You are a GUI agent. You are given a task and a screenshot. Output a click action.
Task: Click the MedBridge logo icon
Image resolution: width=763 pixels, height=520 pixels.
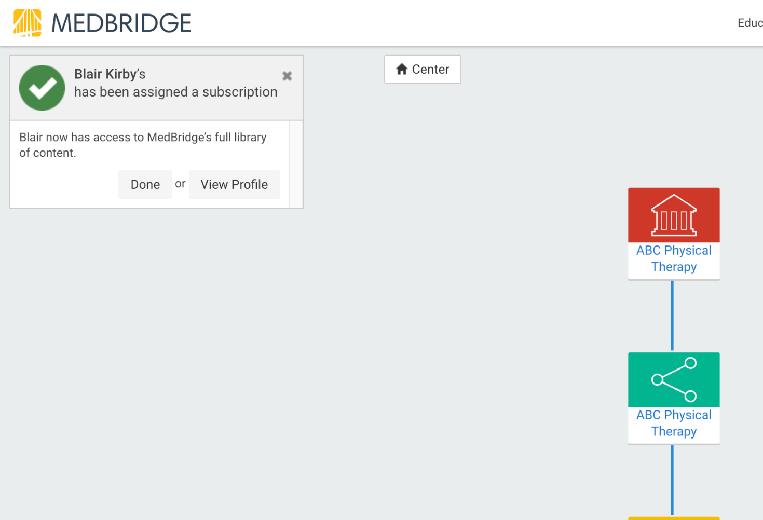point(28,23)
